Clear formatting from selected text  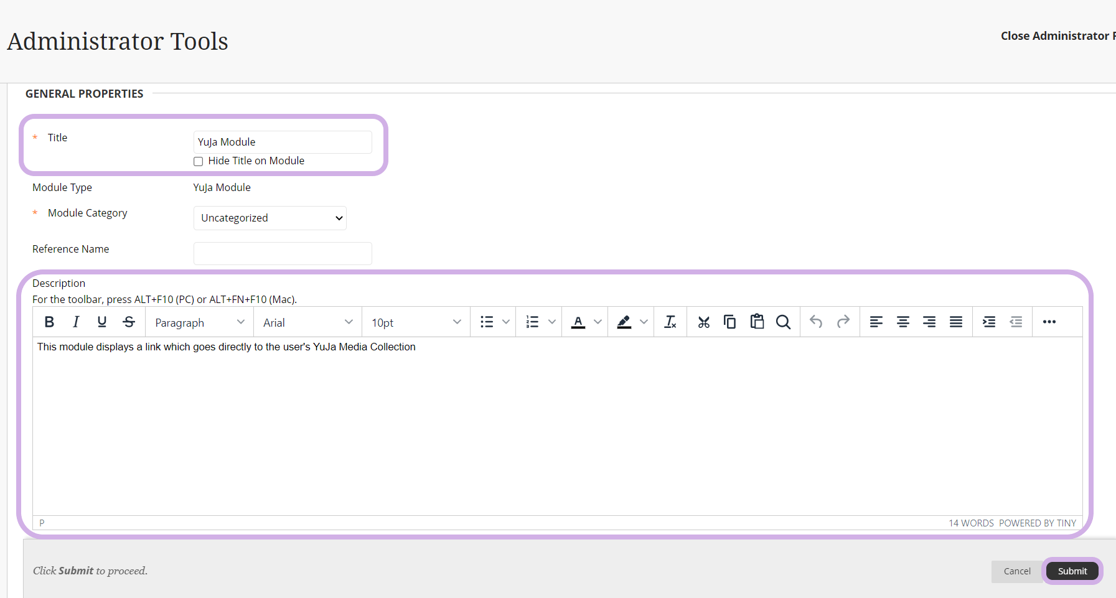pos(670,322)
